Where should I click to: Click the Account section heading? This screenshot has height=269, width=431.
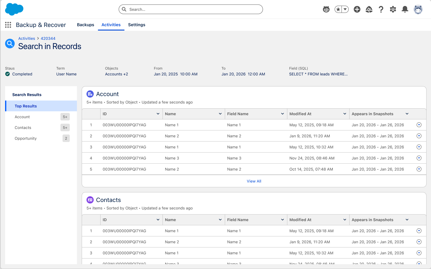[107, 94]
